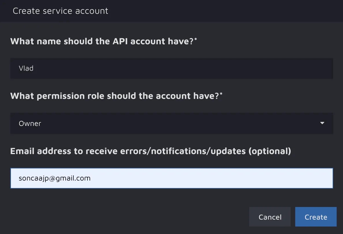343x234 pixels.
Task: Click the Create button
Action: click(x=316, y=217)
